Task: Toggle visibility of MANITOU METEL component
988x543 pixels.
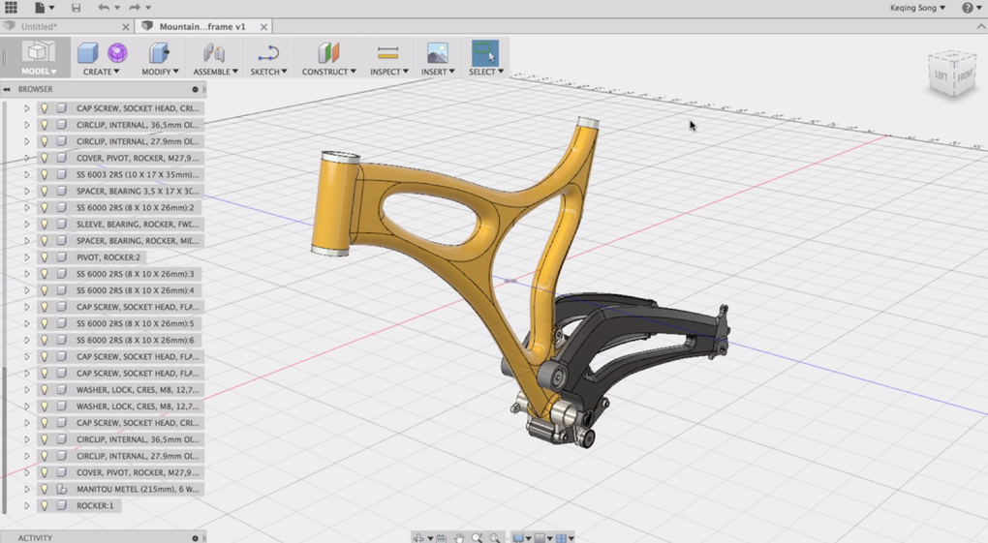Action: coord(45,489)
